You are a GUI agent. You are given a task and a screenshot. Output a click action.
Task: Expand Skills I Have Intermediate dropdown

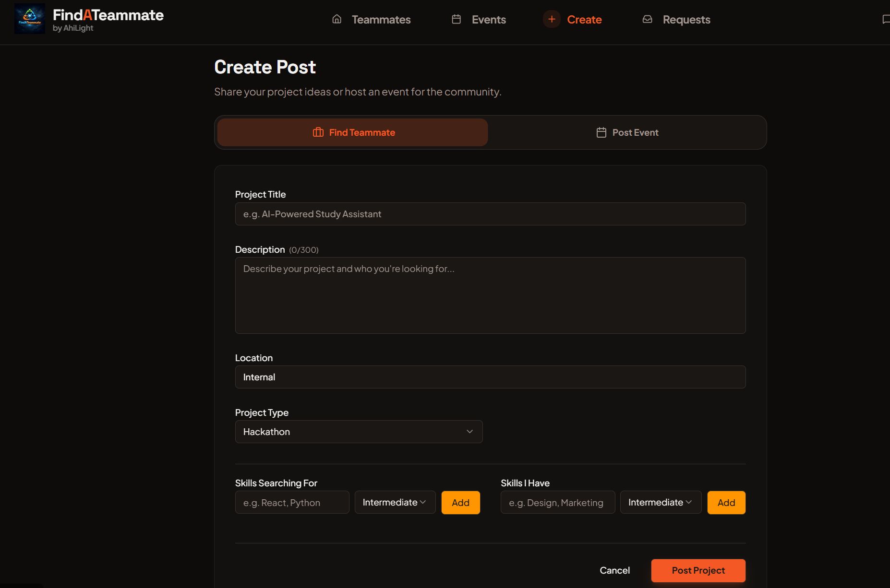[x=661, y=502]
